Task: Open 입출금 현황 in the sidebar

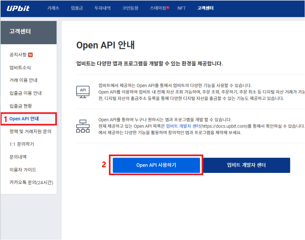Action: pyautogui.click(x=21, y=106)
